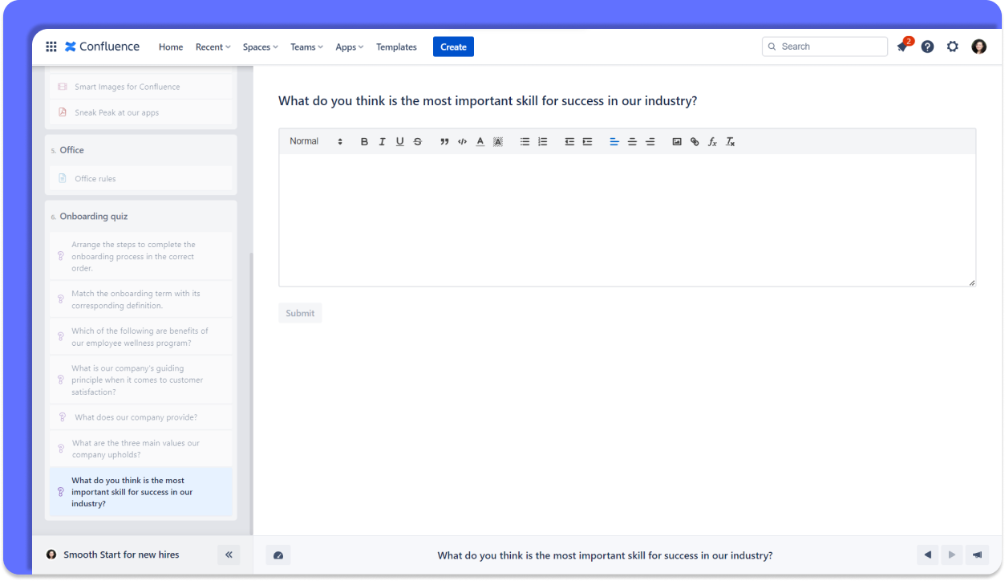Image resolution: width=1005 pixels, height=581 pixels.
Task: Insert a code block using the toolbar
Action: (462, 142)
